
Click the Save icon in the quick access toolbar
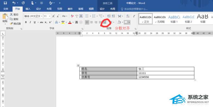point(5,3)
